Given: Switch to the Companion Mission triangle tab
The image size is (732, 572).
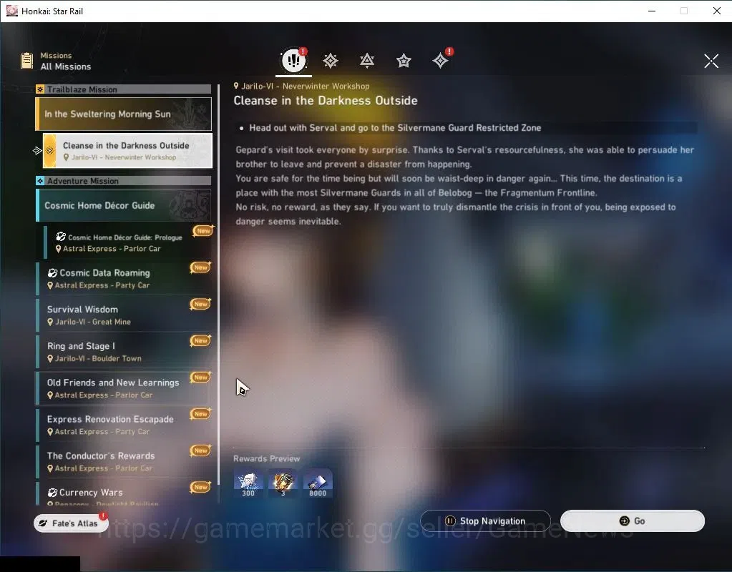Looking at the screenshot, I should tap(367, 61).
